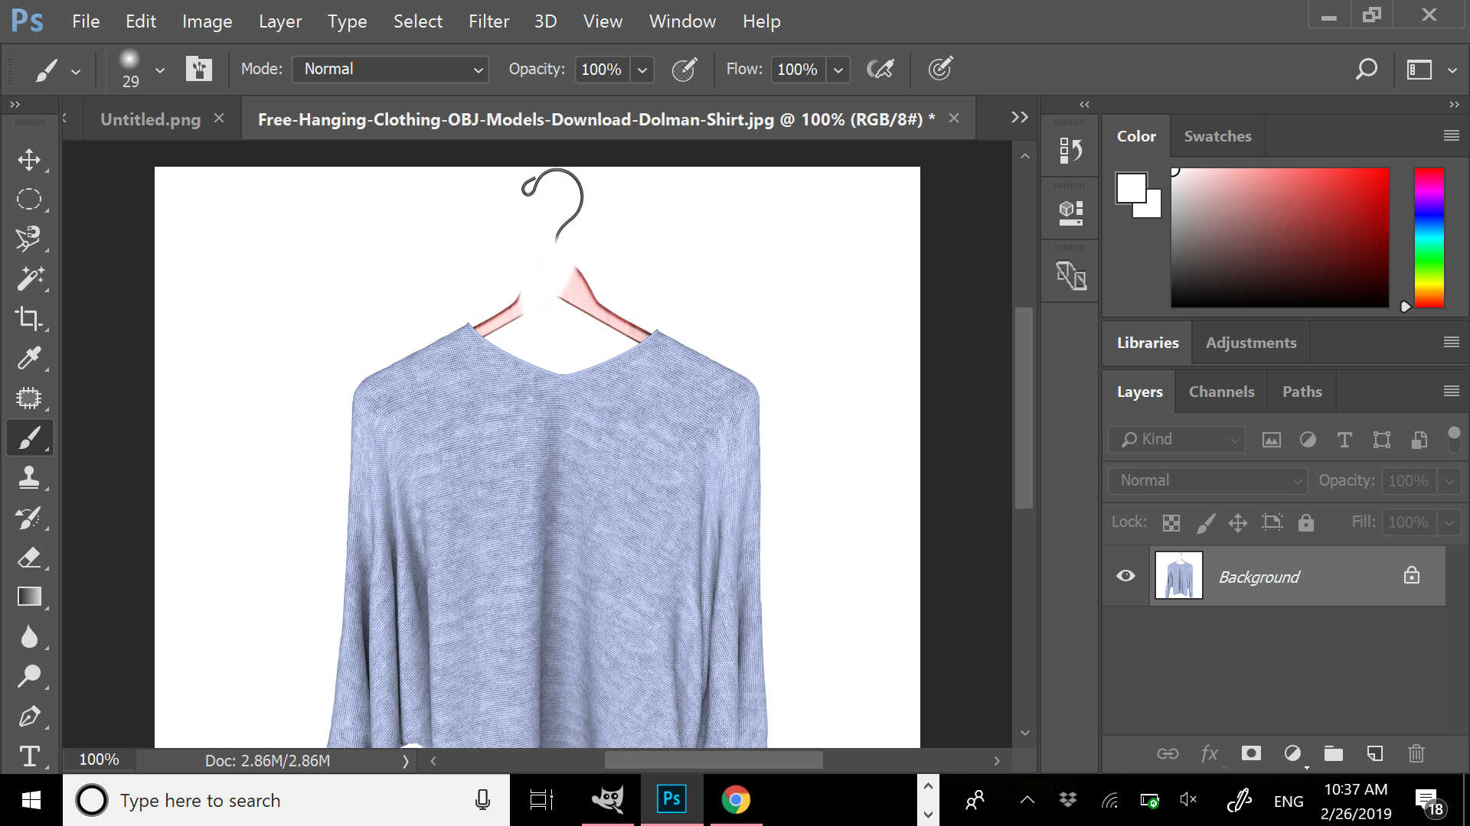Expand the Opacity slider dropdown arrow
The height and width of the screenshot is (826, 1470).
642,70
